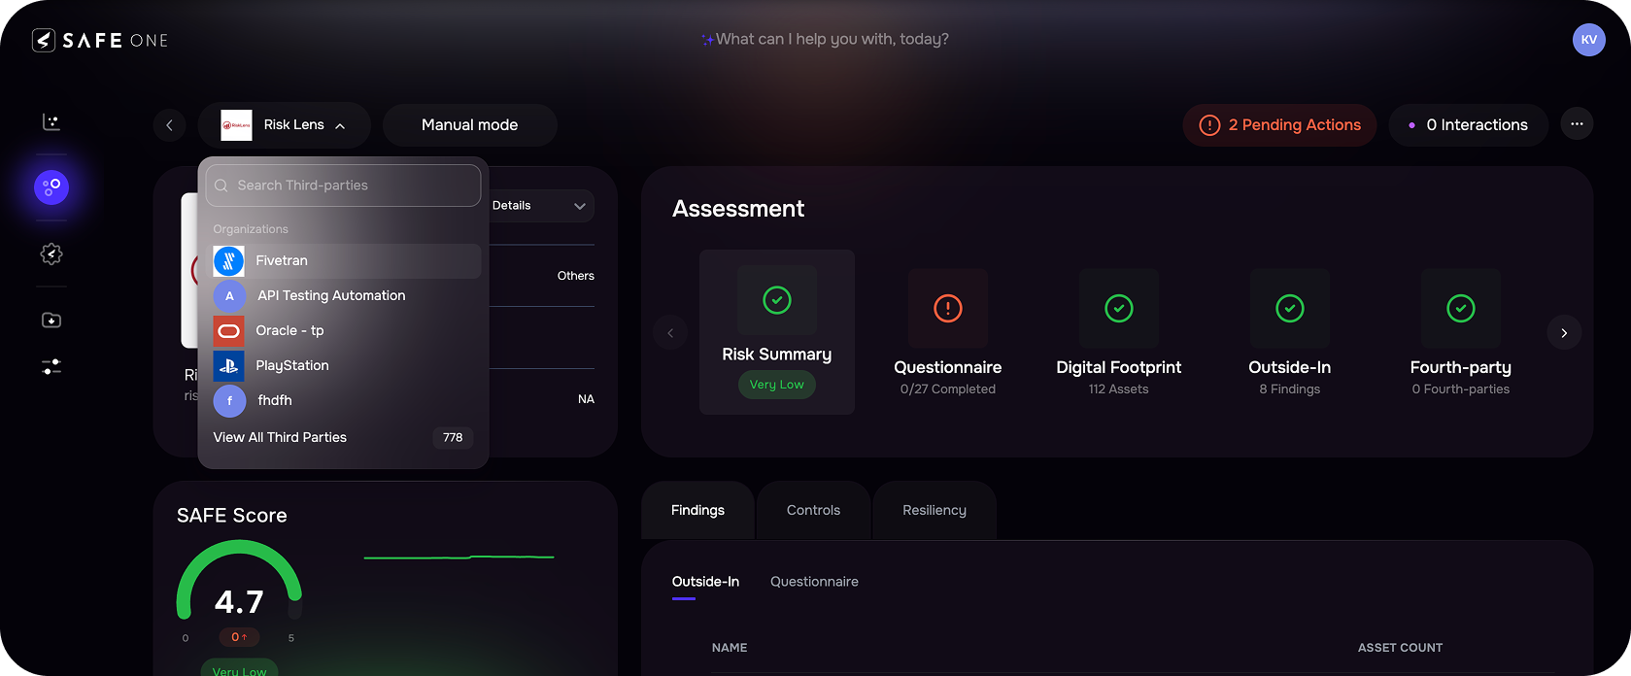The image size is (1631, 676).
Task: Choose PlayStation from the organizations list
Action: 344,366
